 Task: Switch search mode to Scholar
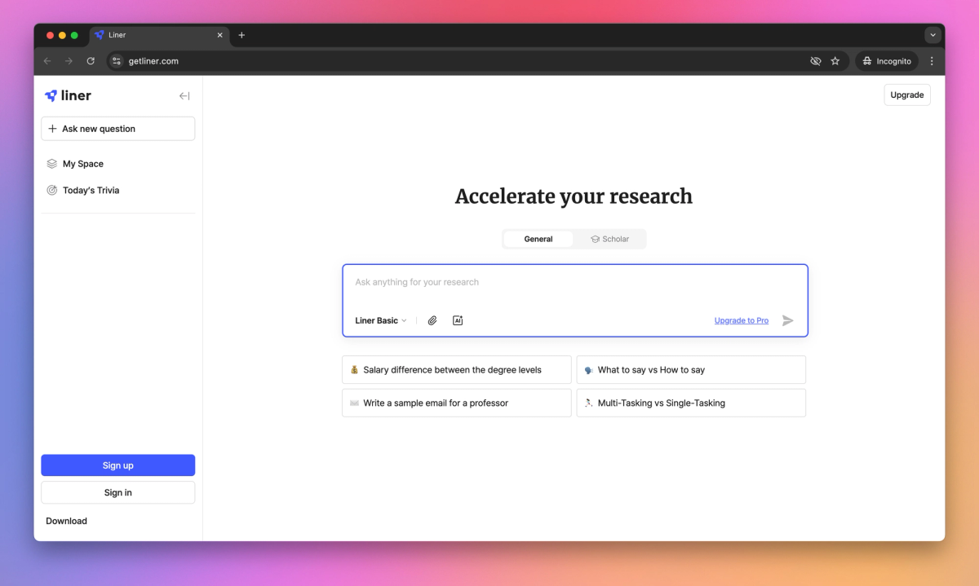click(x=610, y=238)
